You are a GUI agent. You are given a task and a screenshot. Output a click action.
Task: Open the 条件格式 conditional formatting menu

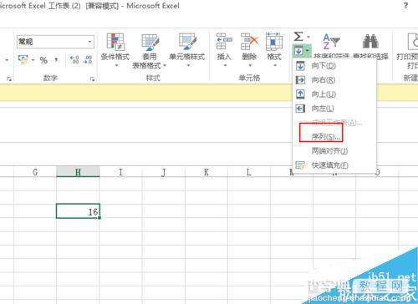115,50
